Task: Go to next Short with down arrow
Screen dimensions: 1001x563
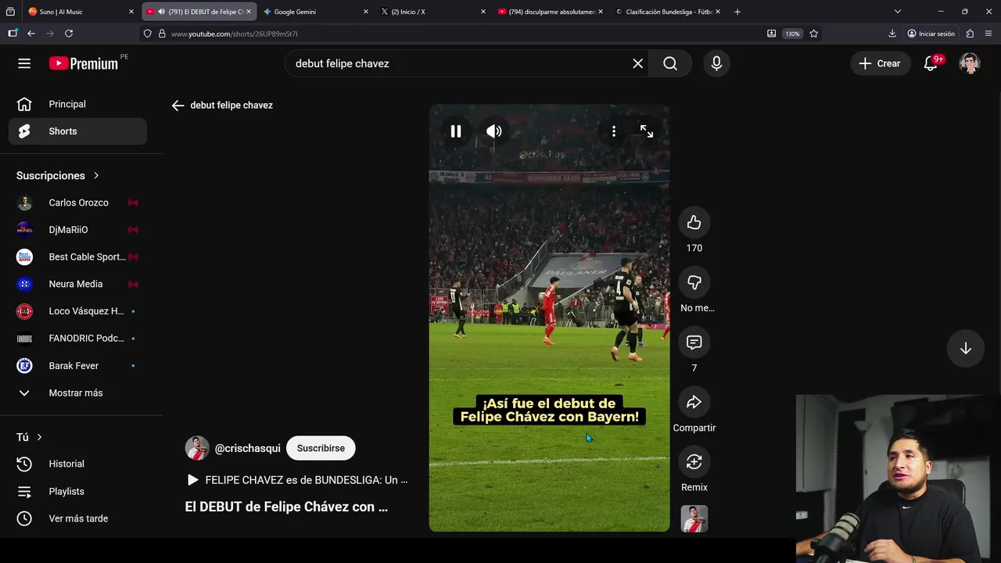Action: (966, 349)
